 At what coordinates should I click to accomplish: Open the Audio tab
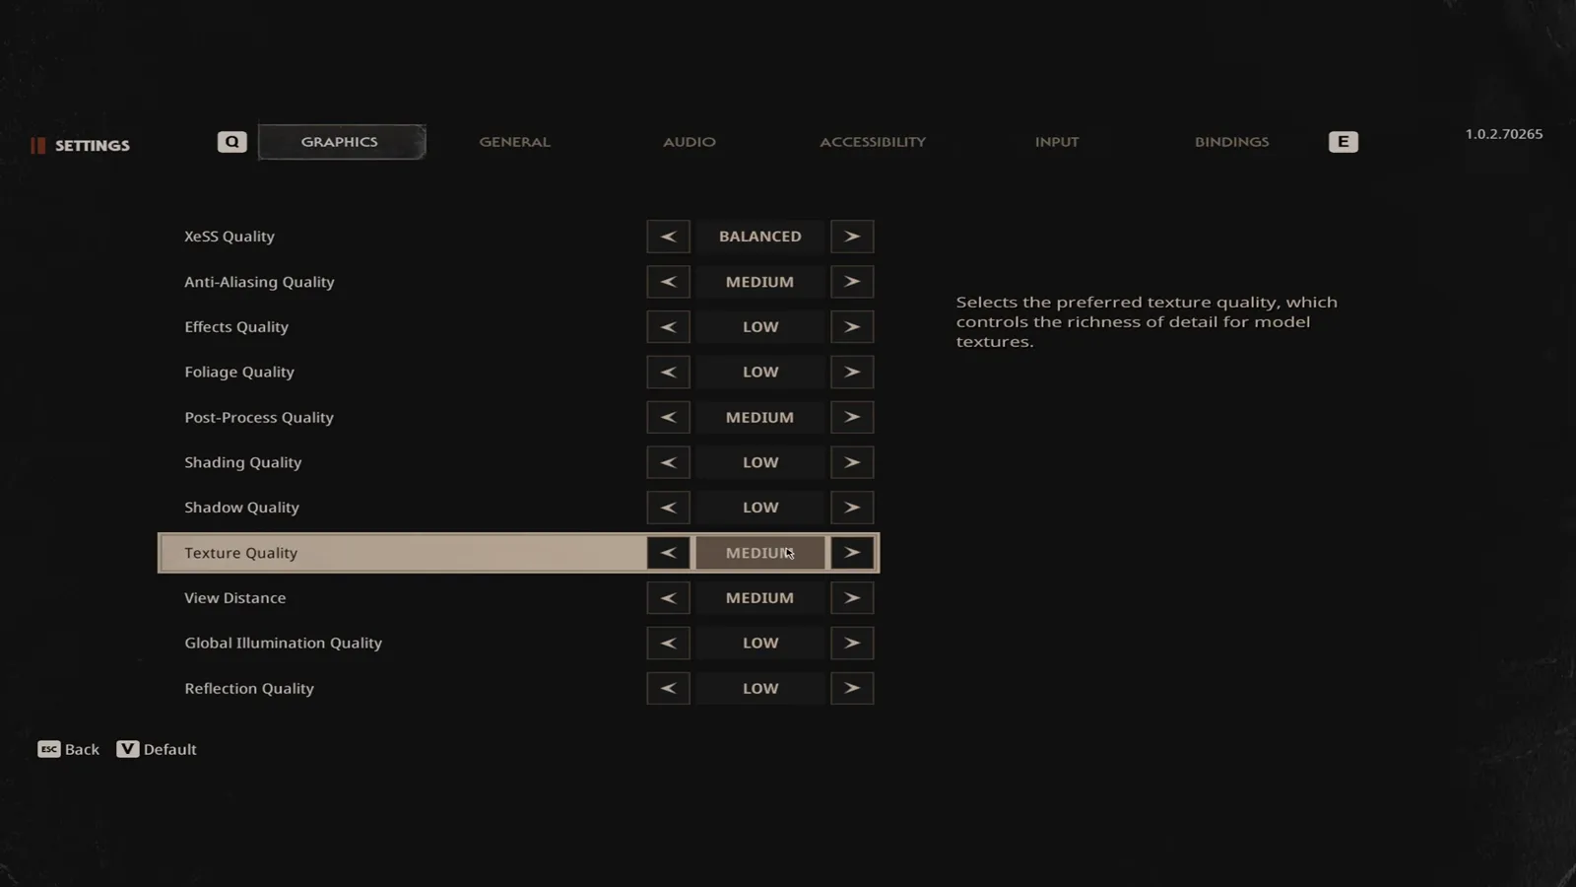689,142
